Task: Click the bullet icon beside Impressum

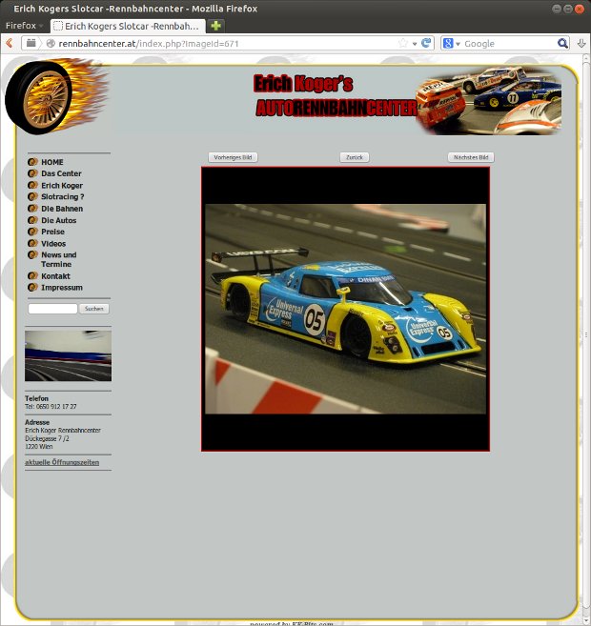Action: click(x=32, y=287)
